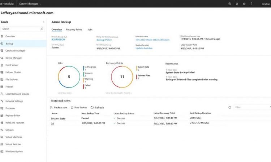This screenshot has height=162, width=271.
Task: Click View All Recovery Points link
Action: tap(119, 93)
